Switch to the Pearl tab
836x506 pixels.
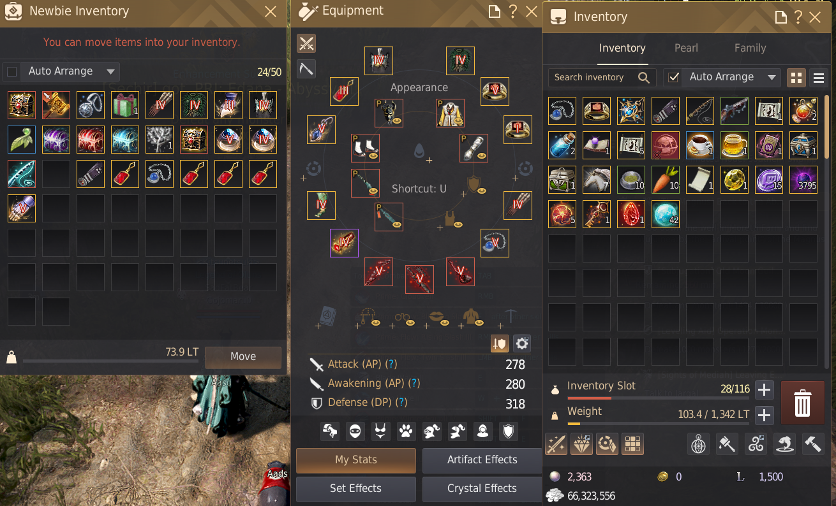686,48
